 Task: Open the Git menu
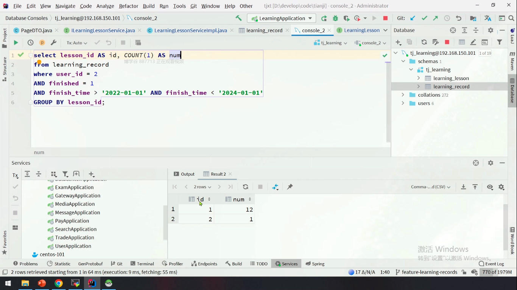click(x=193, y=6)
